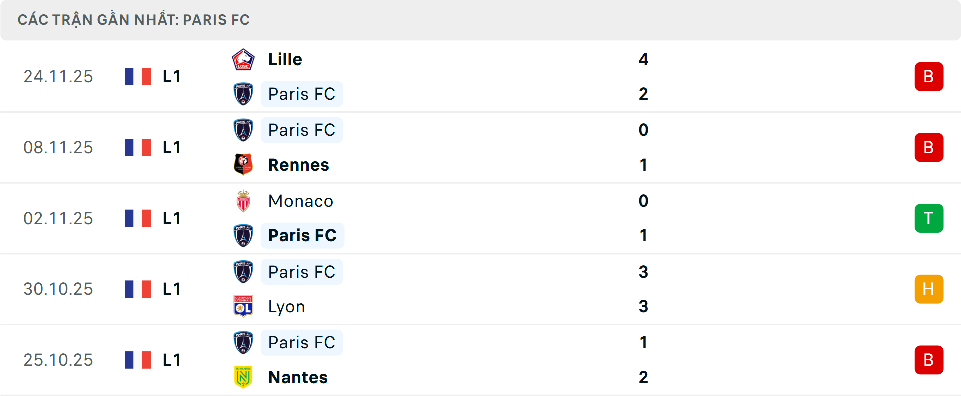Click the 08.11.25 match date

58,148
